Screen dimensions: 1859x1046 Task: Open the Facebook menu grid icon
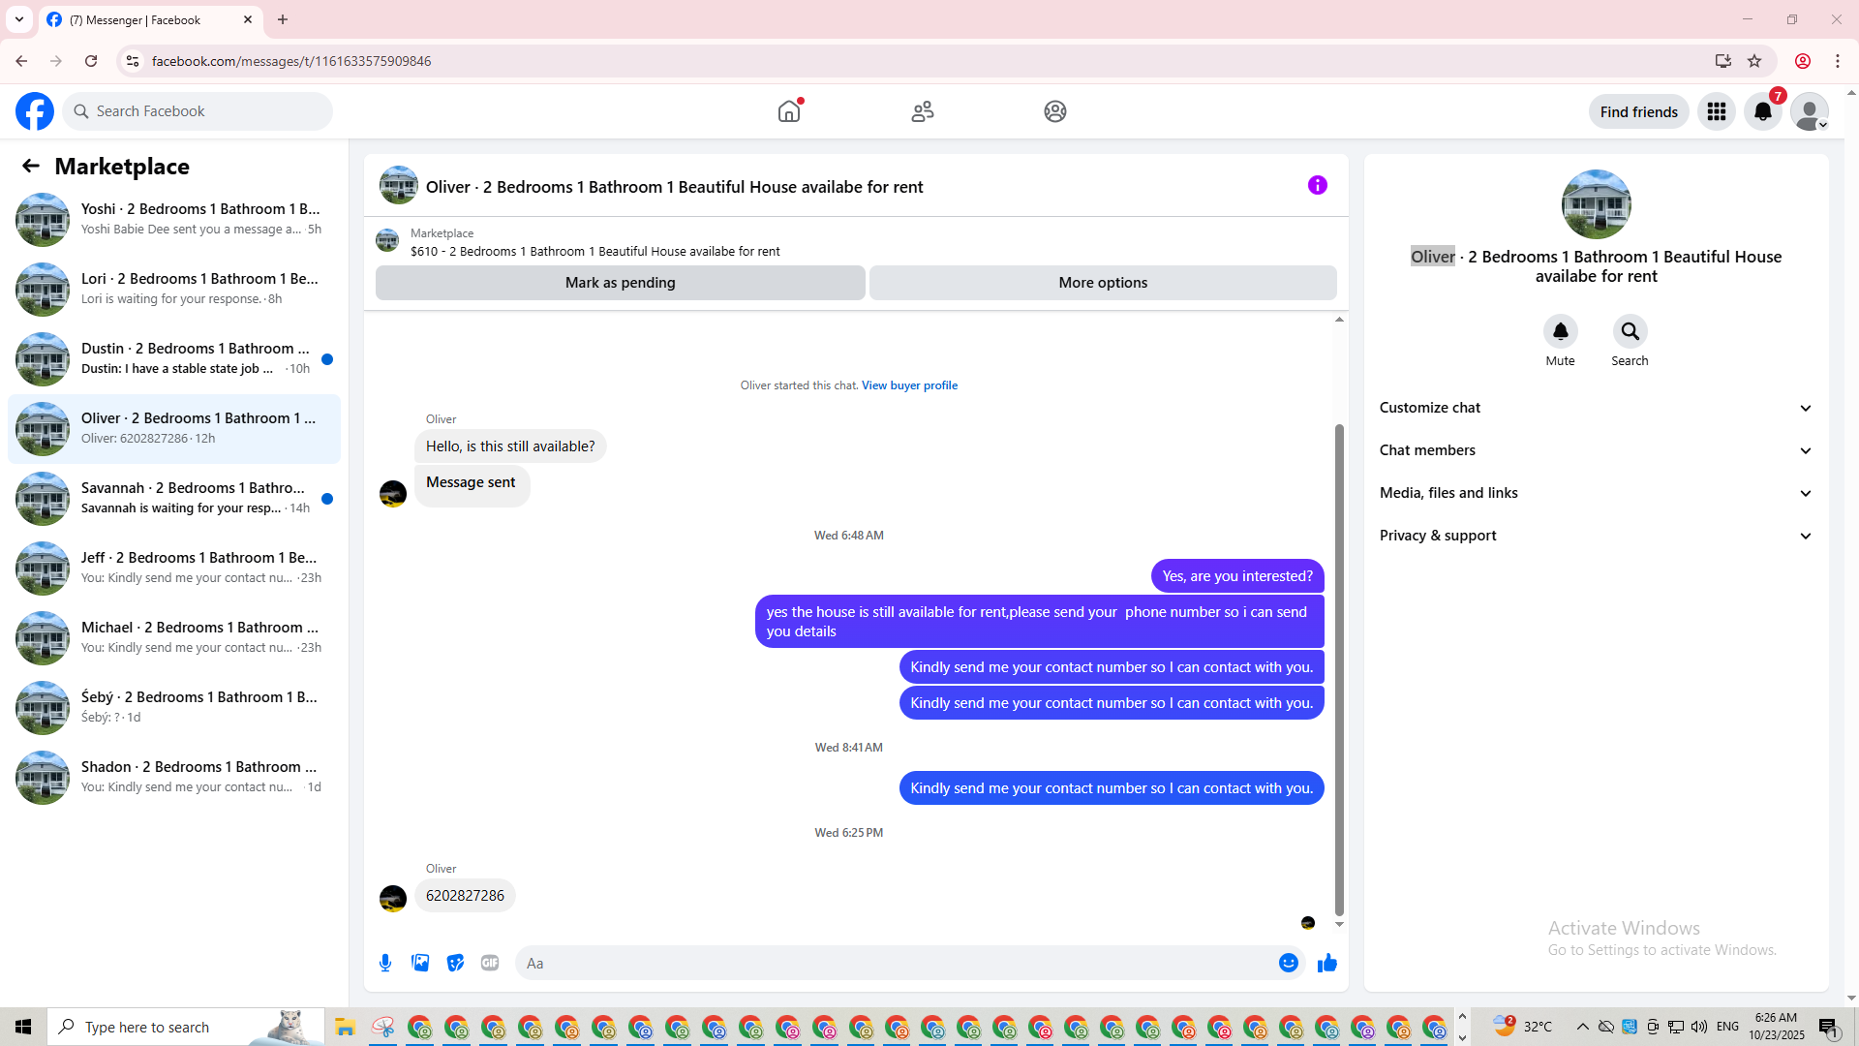[x=1716, y=111]
